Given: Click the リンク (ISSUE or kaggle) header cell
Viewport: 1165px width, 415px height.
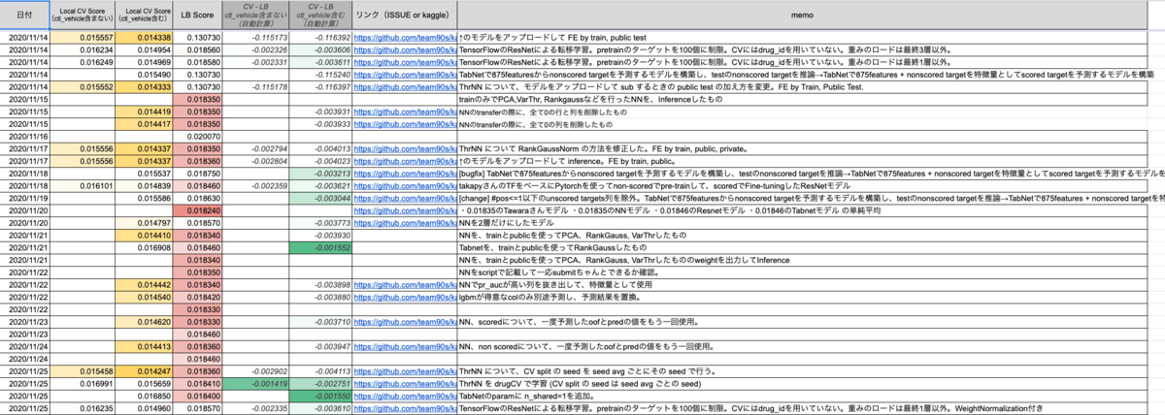Looking at the screenshot, I should [x=403, y=16].
